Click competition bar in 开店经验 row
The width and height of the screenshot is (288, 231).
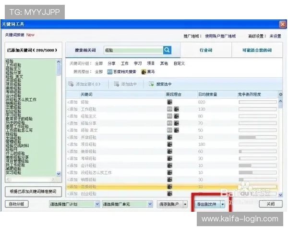[x=258, y=137]
